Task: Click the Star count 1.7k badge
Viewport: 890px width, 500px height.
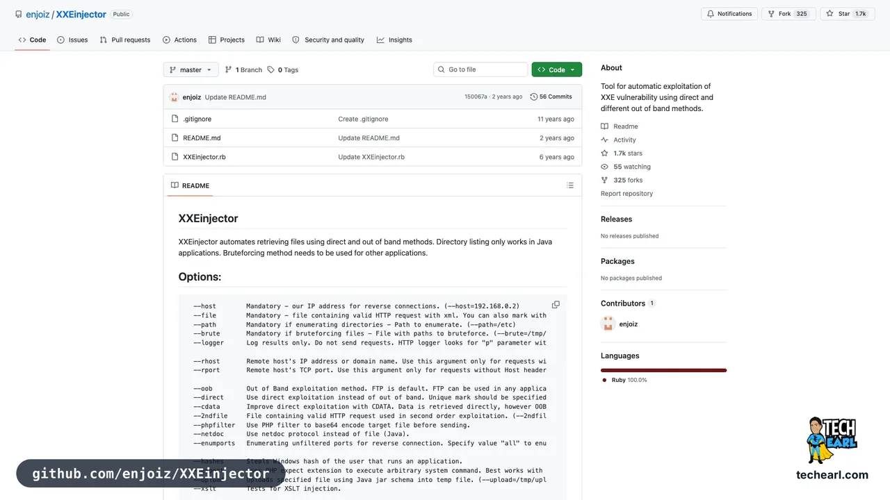Action: tap(861, 14)
